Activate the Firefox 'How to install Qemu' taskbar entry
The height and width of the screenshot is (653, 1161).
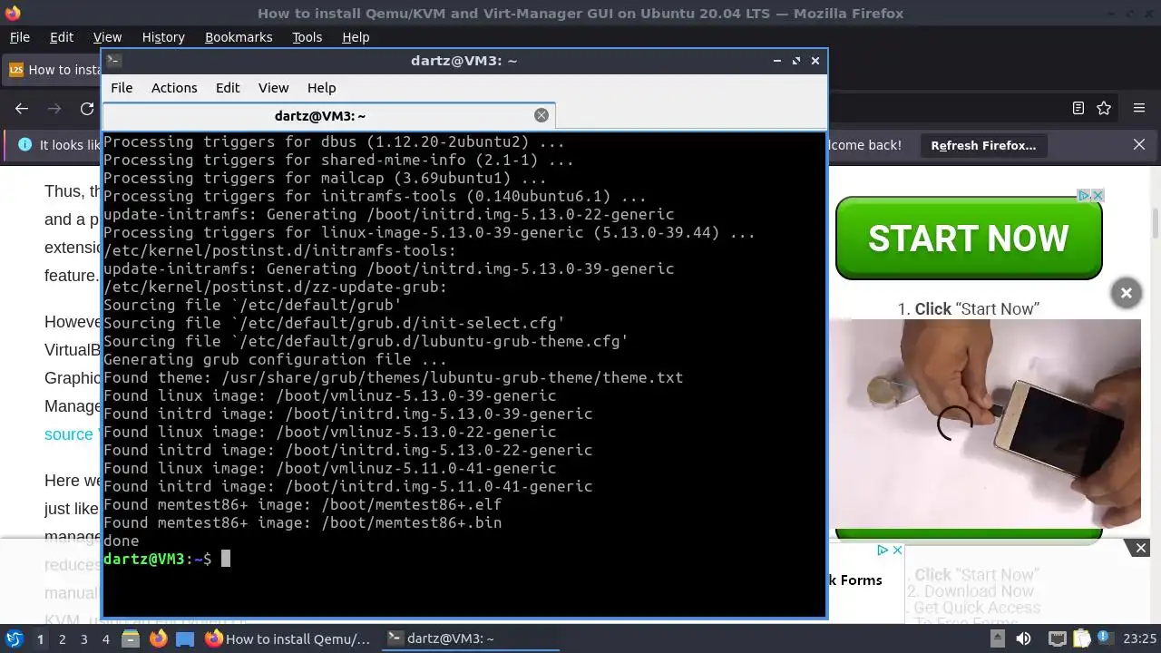click(x=288, y=638)
